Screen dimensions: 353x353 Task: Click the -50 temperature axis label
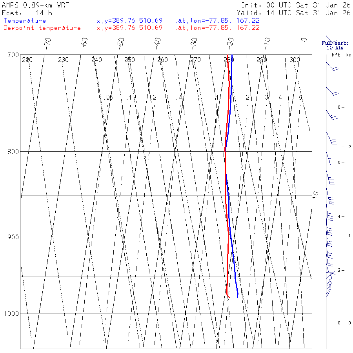(121, 44)
